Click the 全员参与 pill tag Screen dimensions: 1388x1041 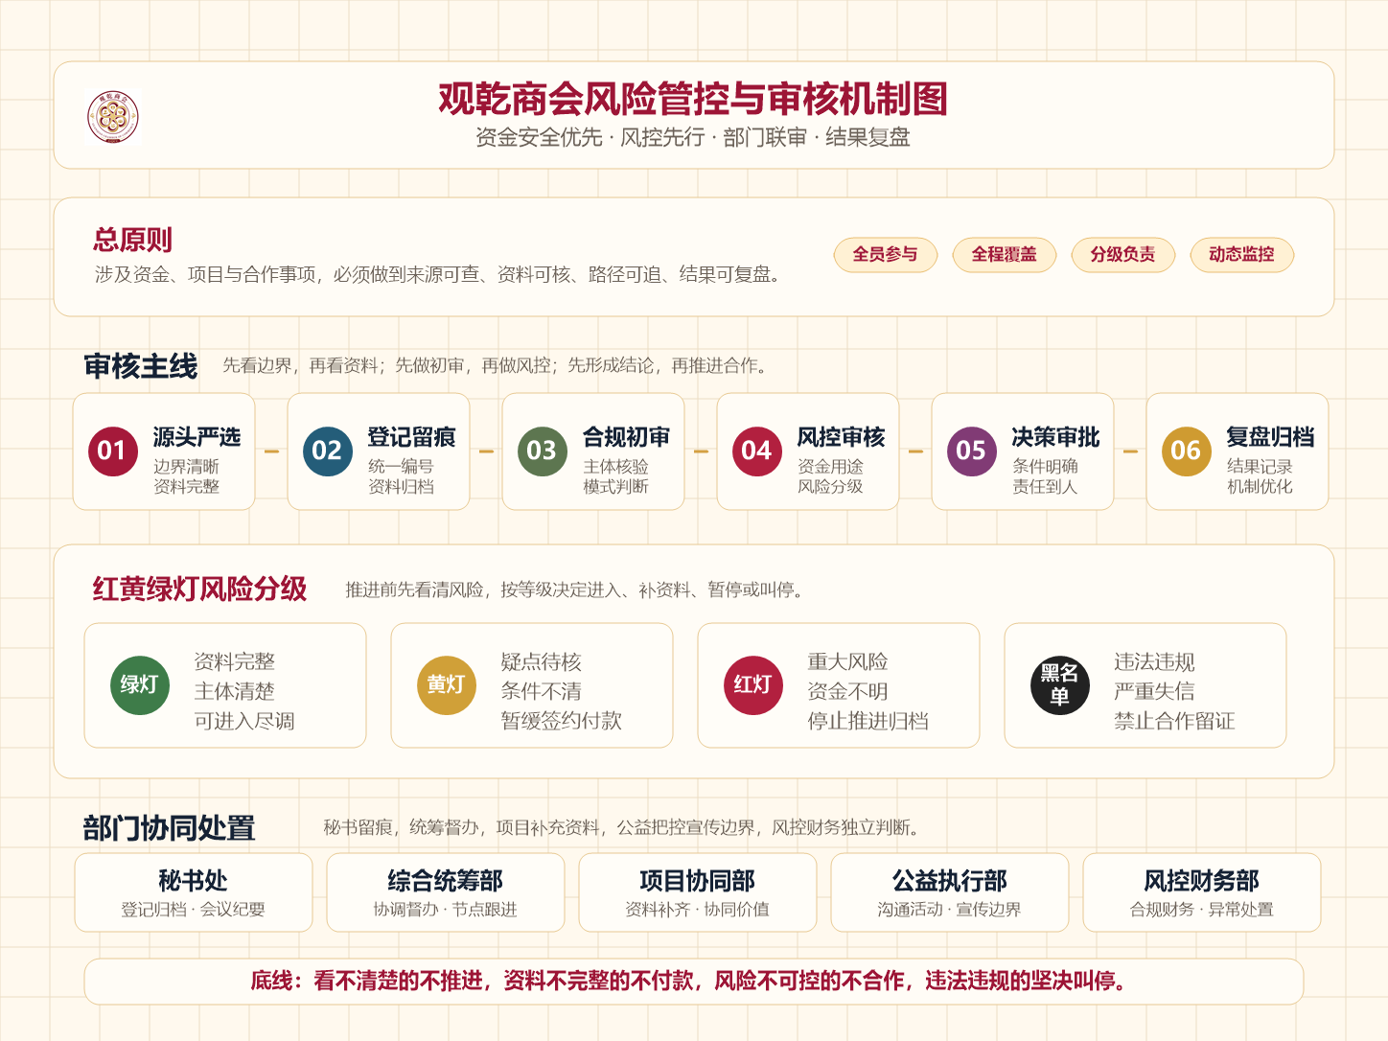886,255
